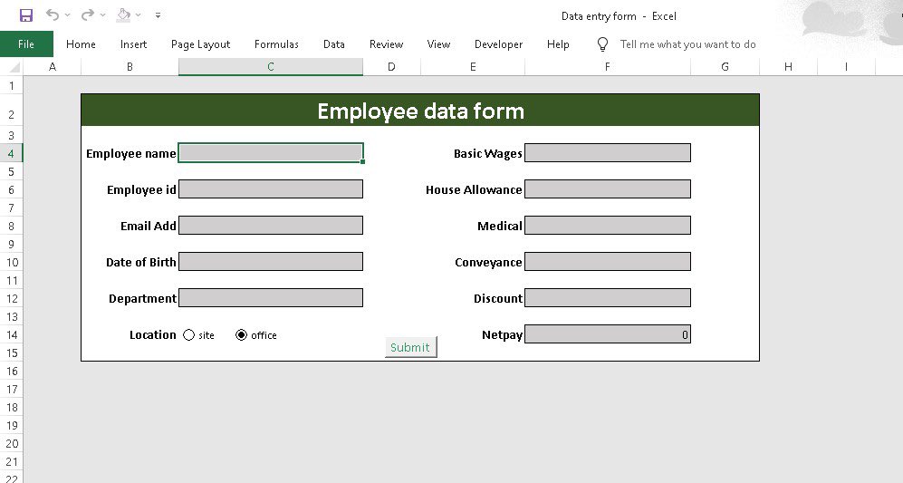903x483 pixels.
Task: Click the House Allowance label
Action: point(474,189)
